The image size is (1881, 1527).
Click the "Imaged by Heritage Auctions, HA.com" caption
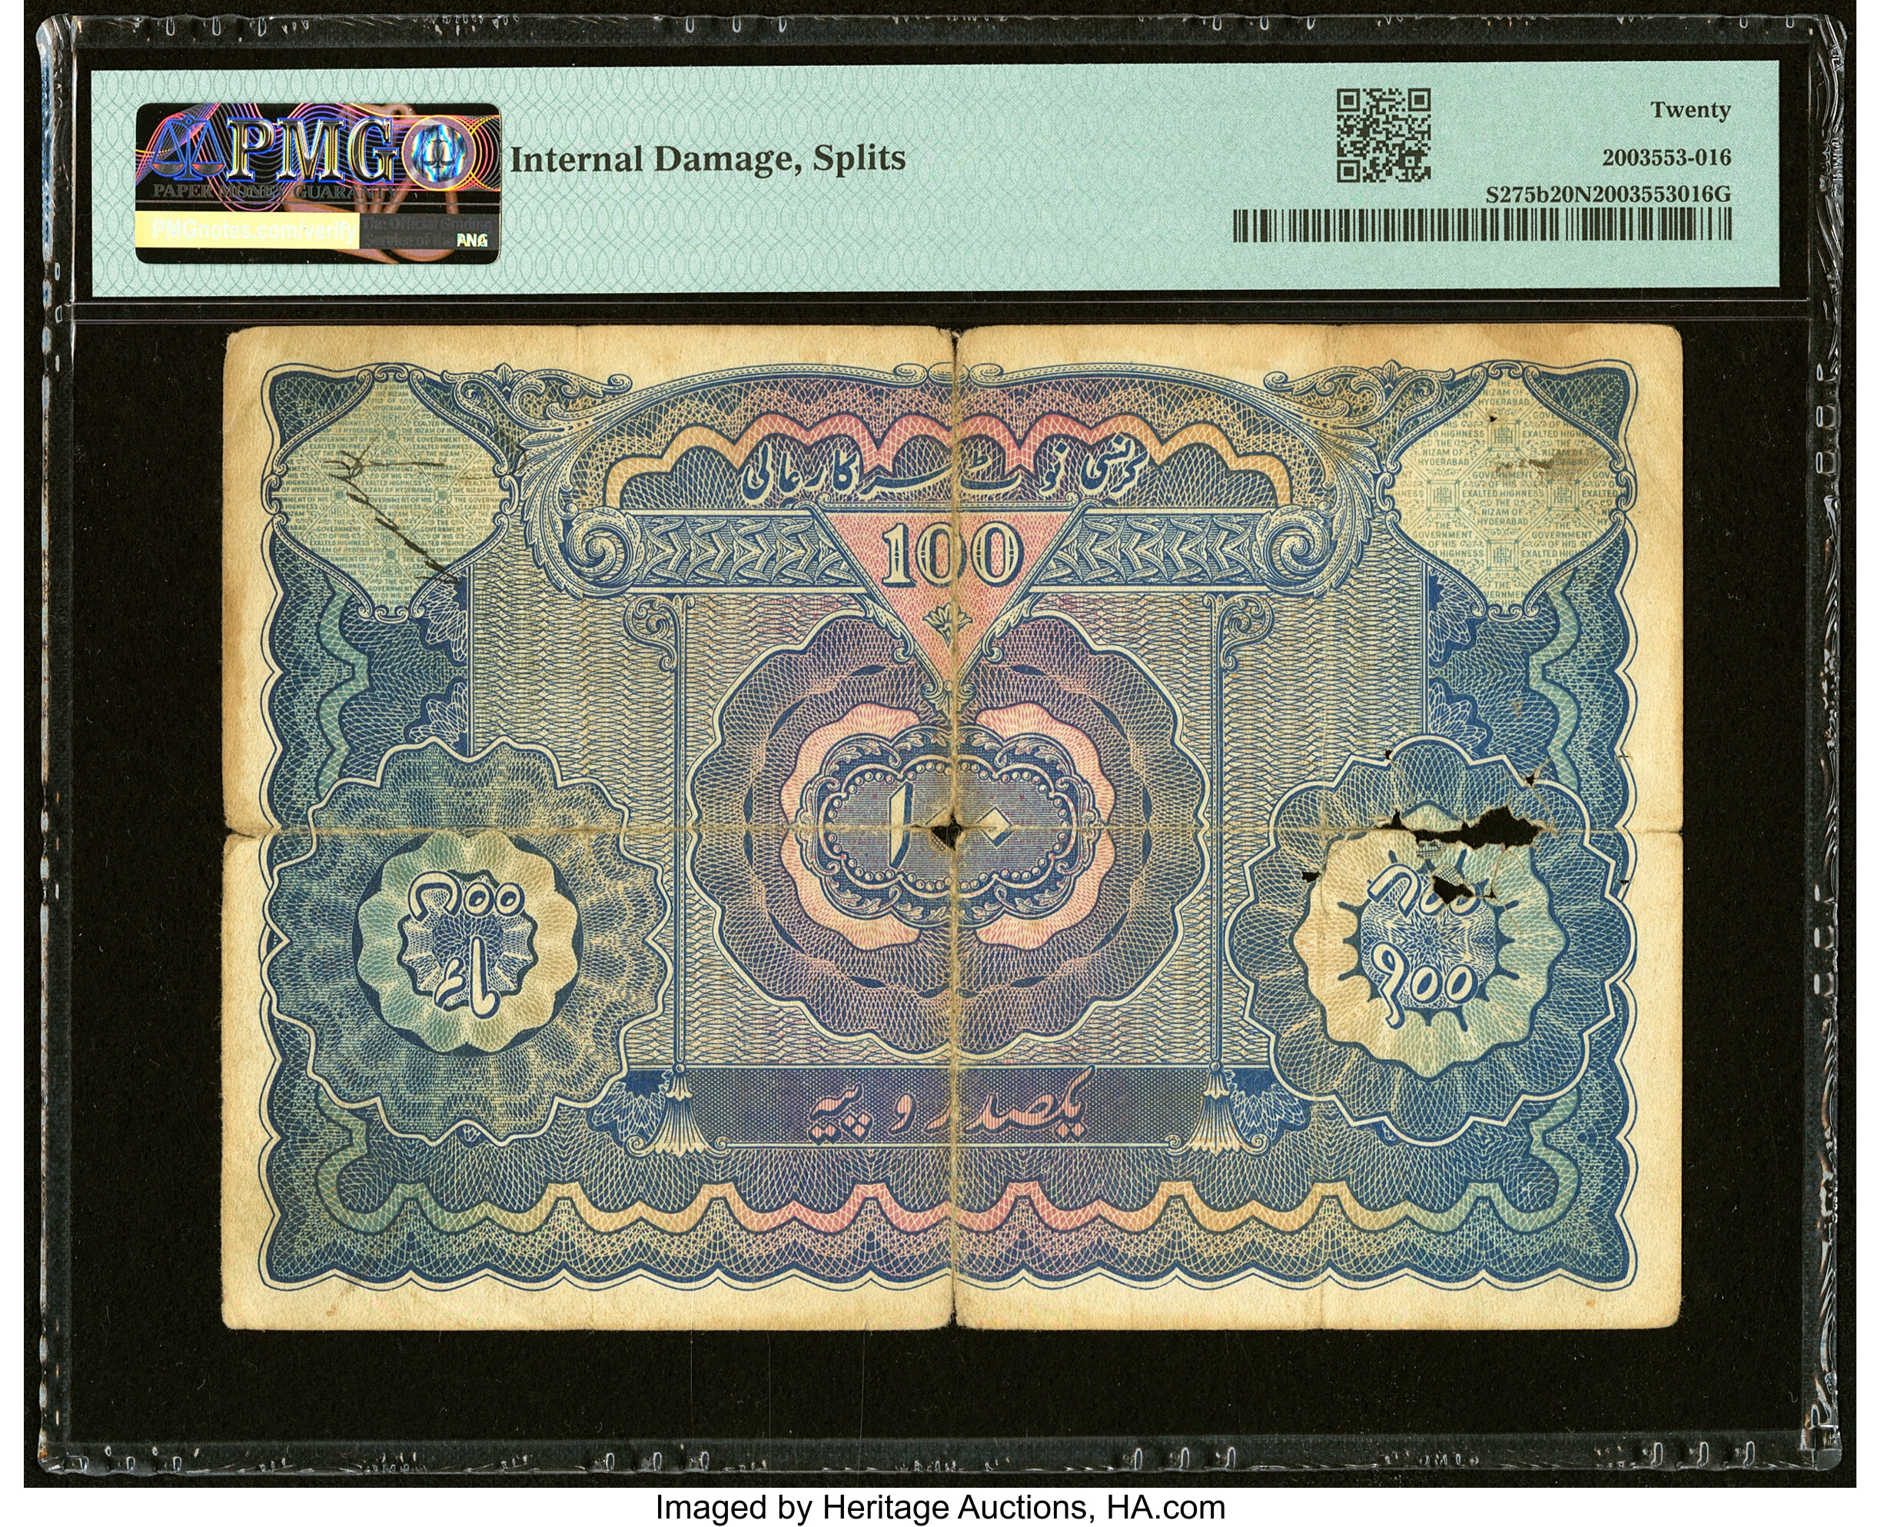[940, 1506]
